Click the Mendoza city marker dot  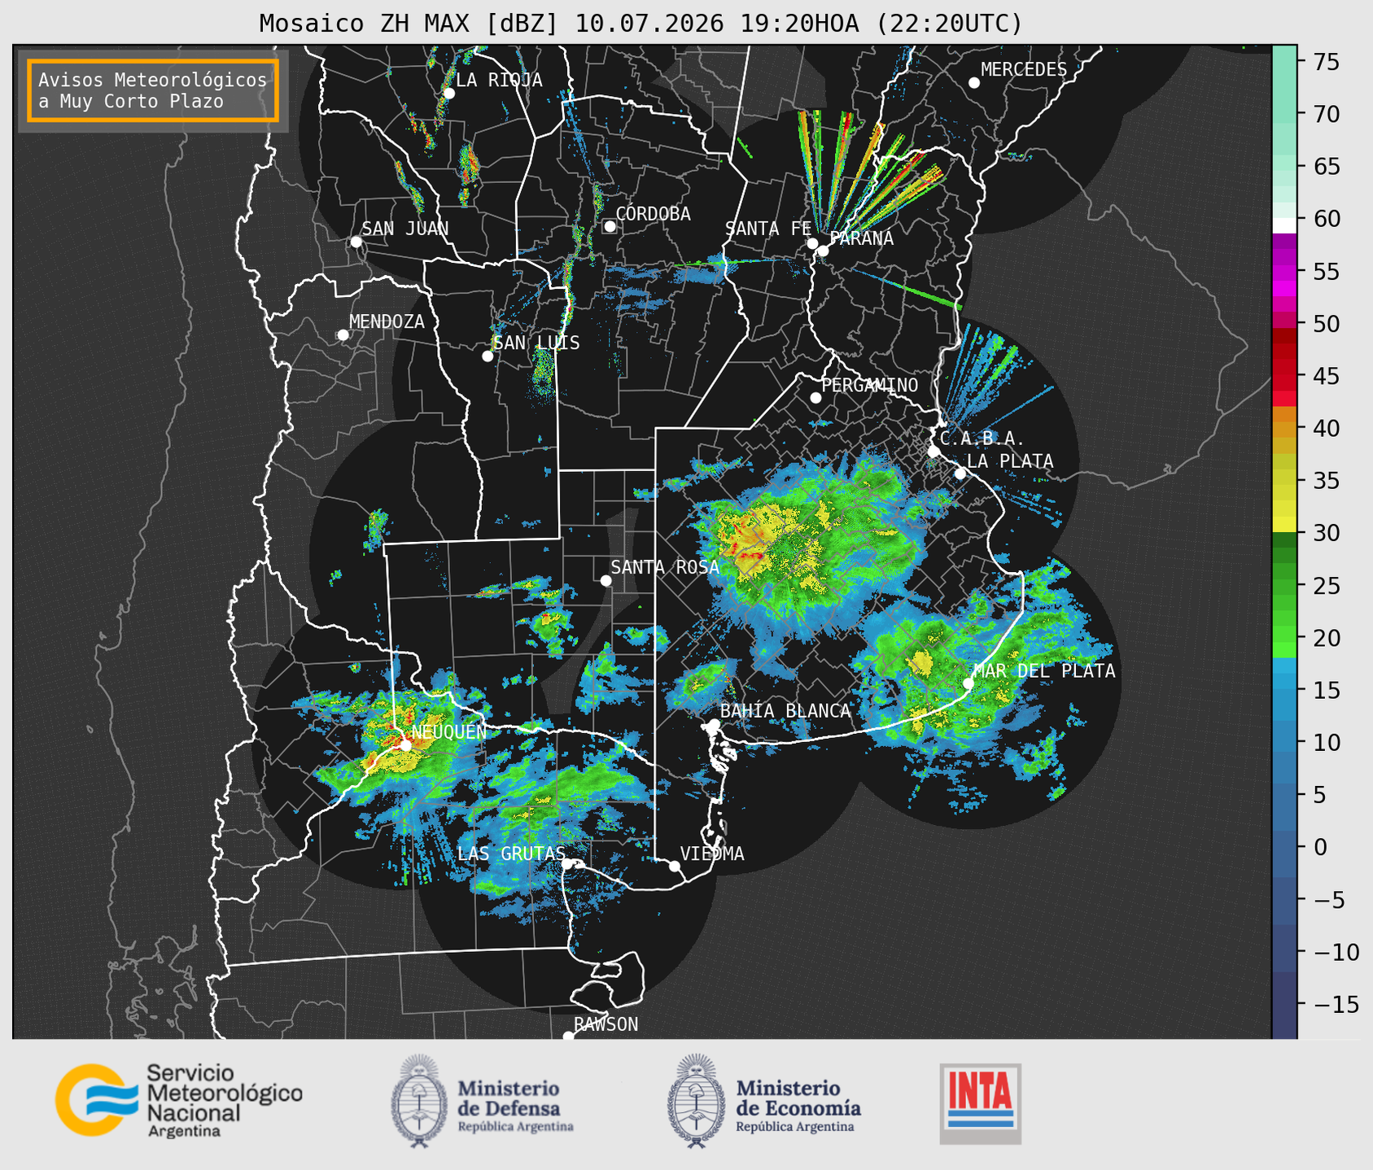(x=343, y=335)
